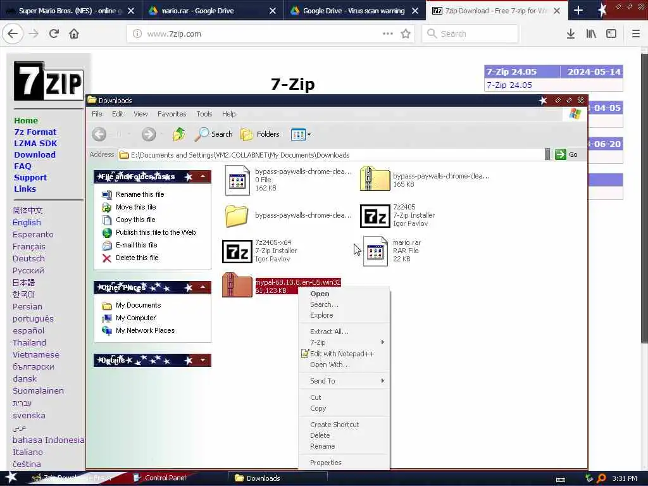Choose Explore in the context menu

344,315
